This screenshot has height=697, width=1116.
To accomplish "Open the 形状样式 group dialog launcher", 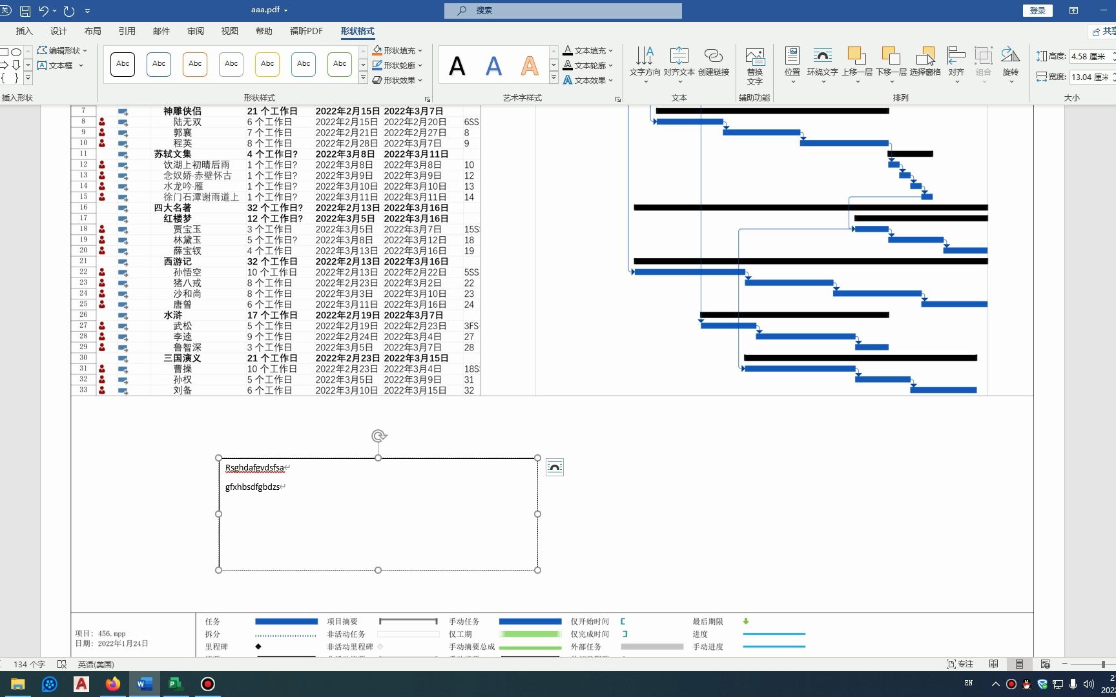I will (x=427, y=99).
